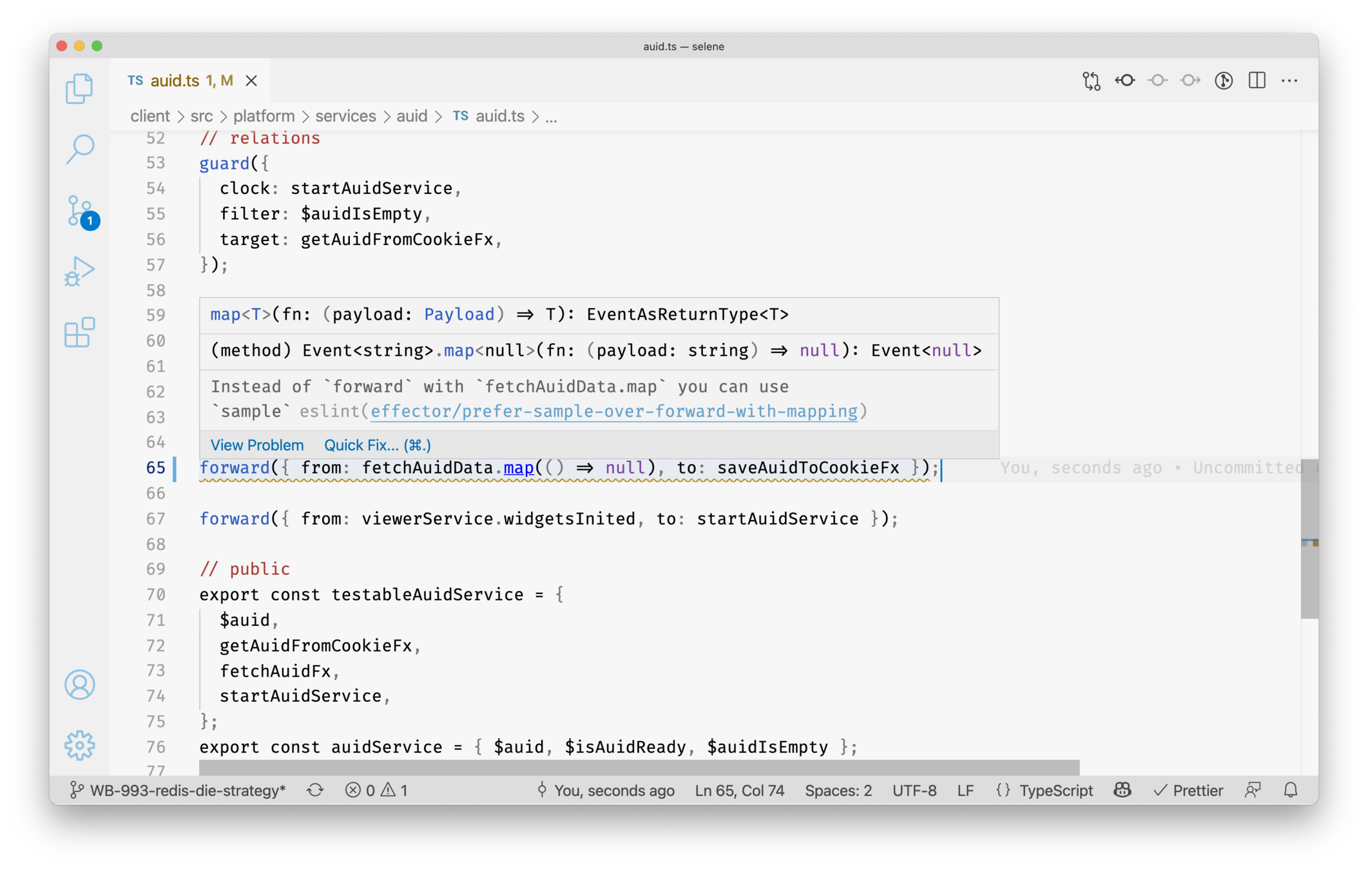Open the Extensions view icon
This screenshot has width=1368, height=870.
79,333
